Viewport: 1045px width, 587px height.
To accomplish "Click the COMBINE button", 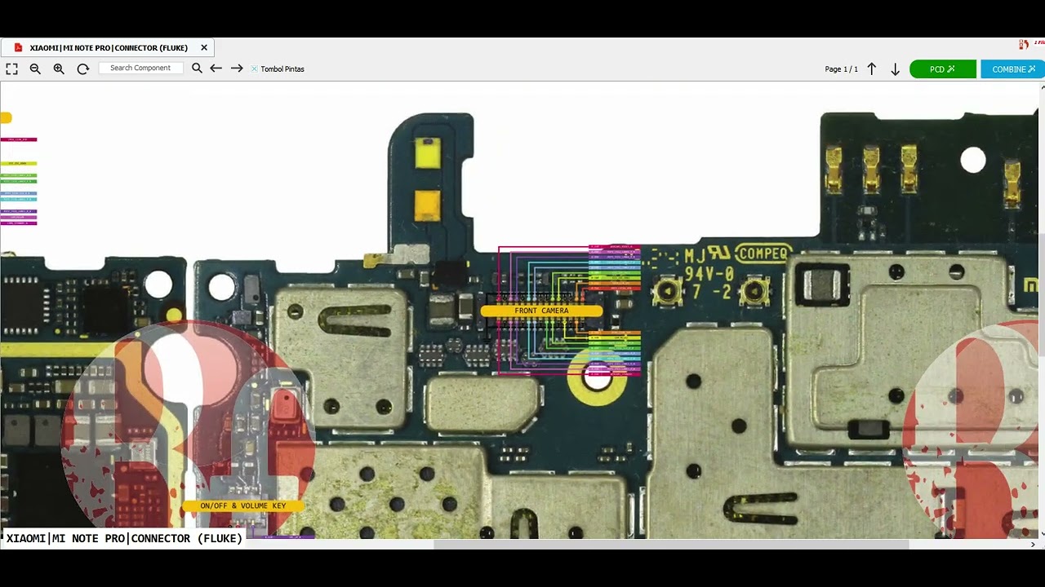I will 1013,69.
